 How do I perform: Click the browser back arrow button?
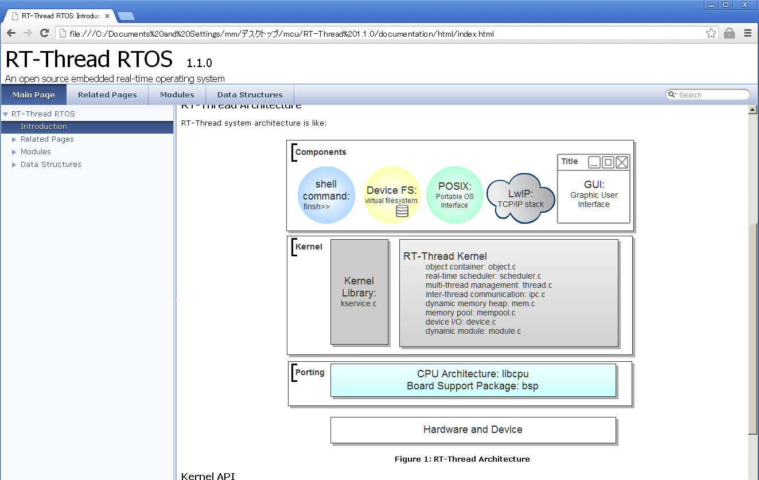[x=11, y=33]
